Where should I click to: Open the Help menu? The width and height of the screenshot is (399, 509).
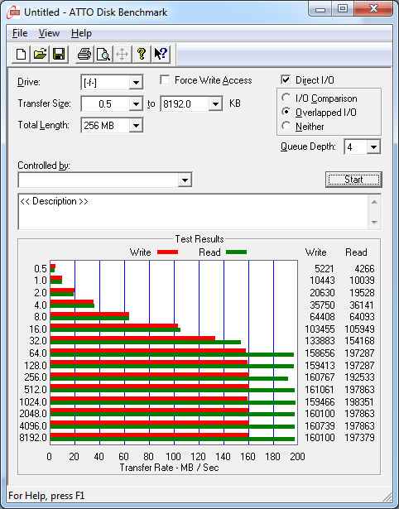pyautogui.click(x=81, y=33)
